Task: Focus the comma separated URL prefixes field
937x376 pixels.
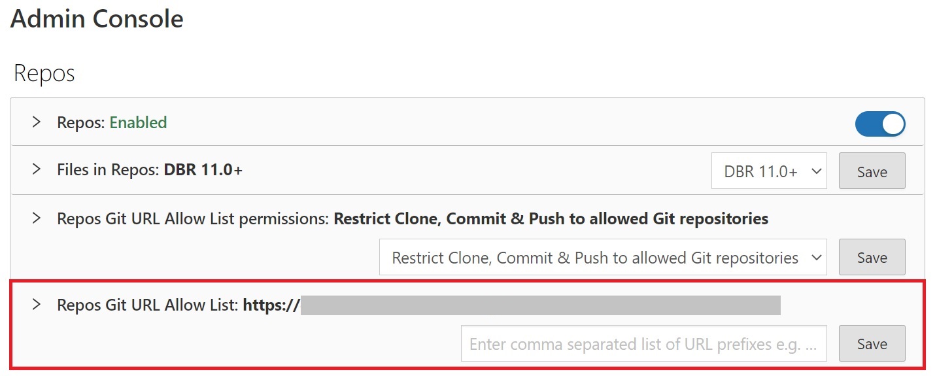Action: (644, 343)
